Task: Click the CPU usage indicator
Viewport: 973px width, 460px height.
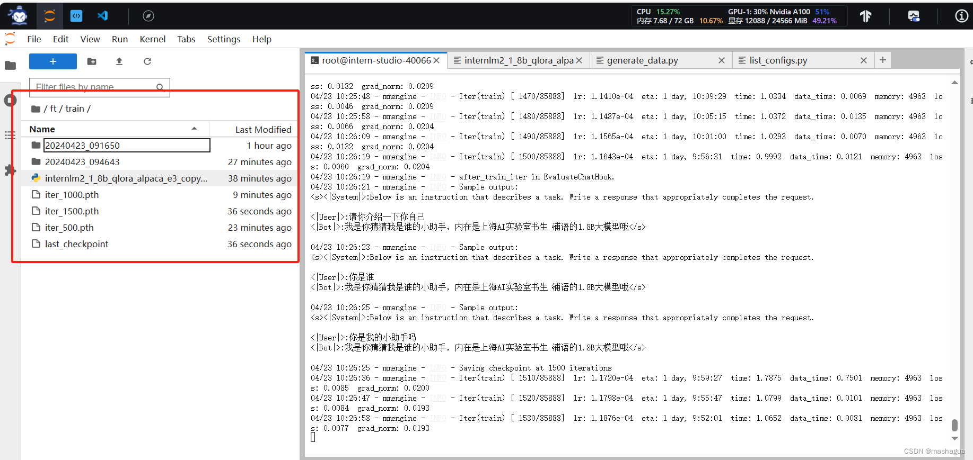Action: click(x=658, y=12)
